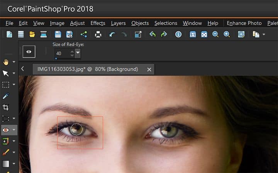Image resolution: width=278 pixels, height=173 pixels.
Task: Open file with the yellow folder icon
Action: (32, 34)
